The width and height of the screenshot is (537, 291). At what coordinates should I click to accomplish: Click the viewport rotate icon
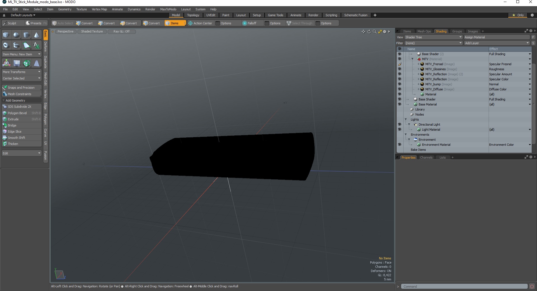(x=369, y=32)
